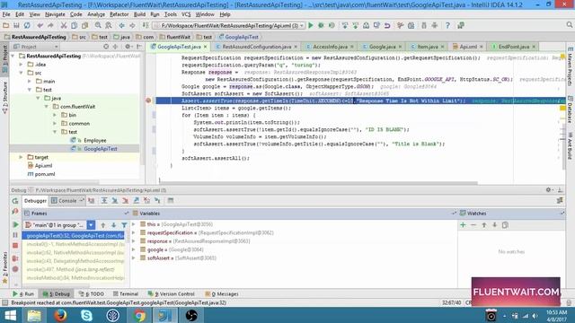This screenshot has height=323, width=575.
Task: Open File Explorer from the taskbar
Action: [34, 315]
